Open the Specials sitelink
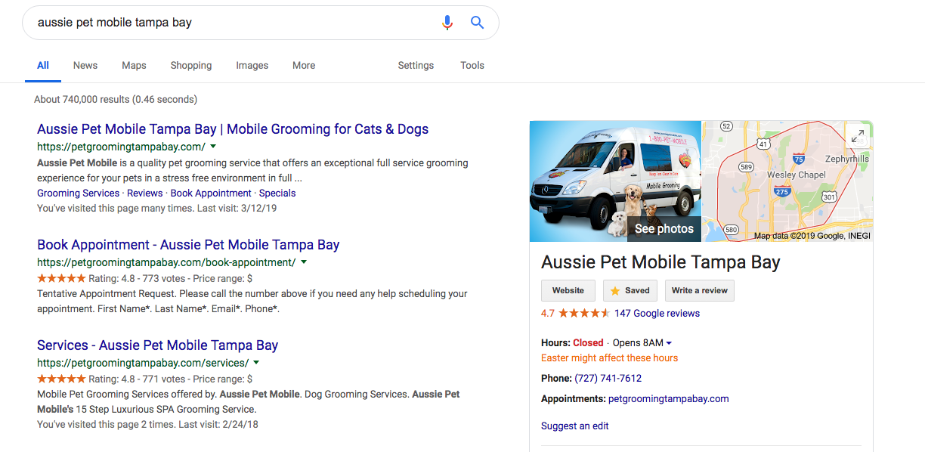 [277, 193]
